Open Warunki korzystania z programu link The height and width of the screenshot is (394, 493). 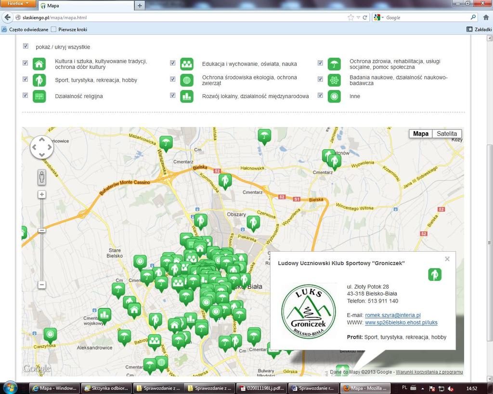429,372
